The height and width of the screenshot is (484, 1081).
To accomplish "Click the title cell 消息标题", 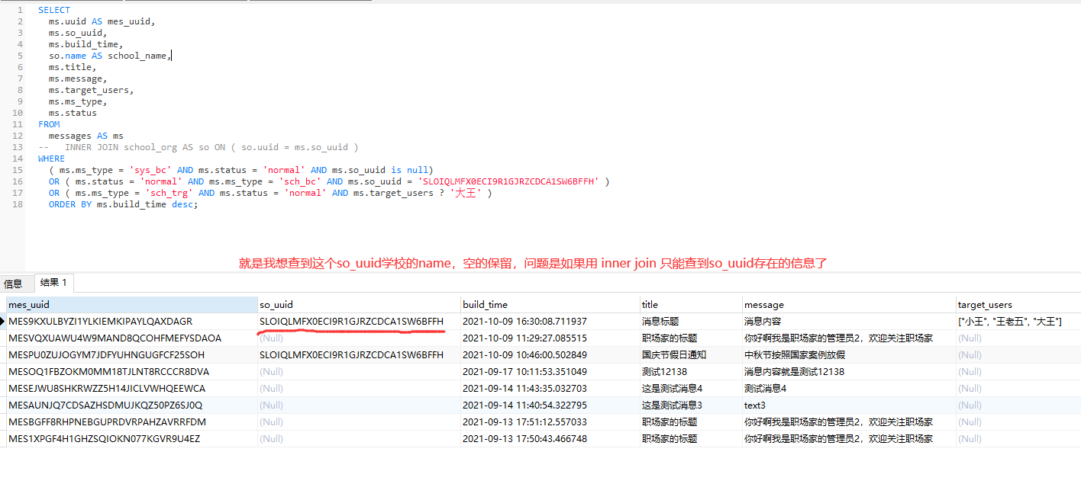I will click(690, 321).
